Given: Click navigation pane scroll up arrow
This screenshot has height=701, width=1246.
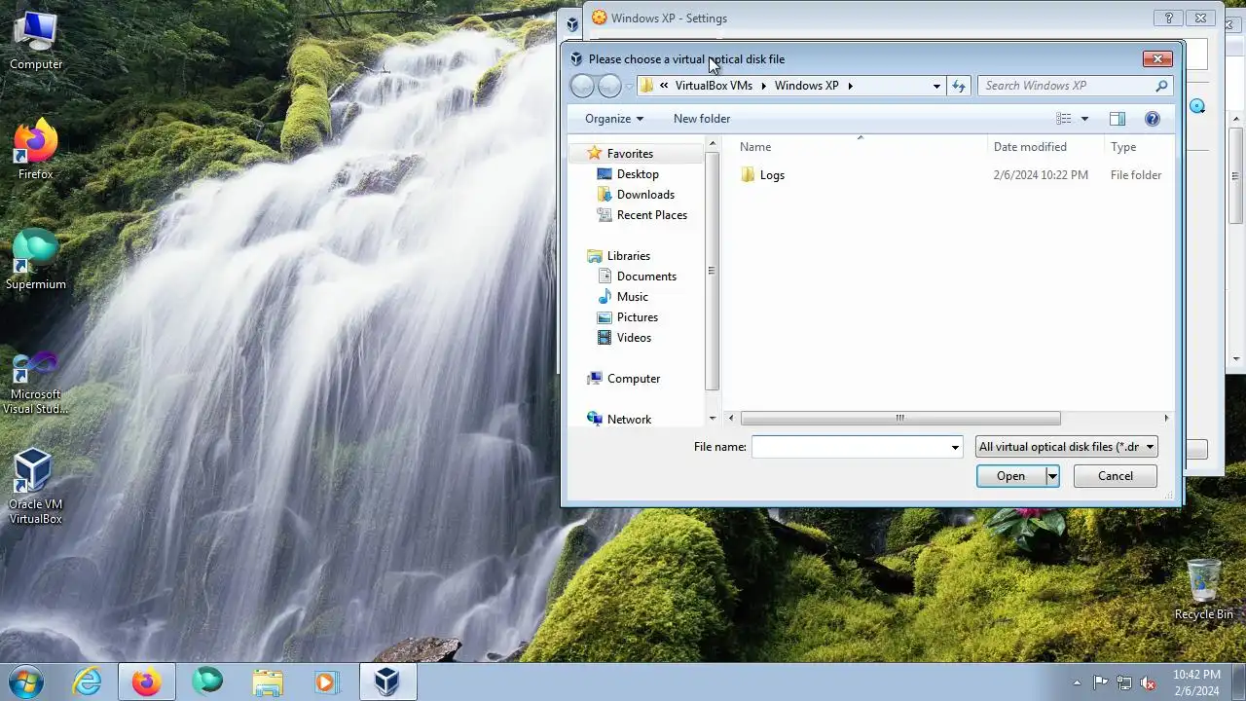Looking at the screenshot, I should 713,144.
